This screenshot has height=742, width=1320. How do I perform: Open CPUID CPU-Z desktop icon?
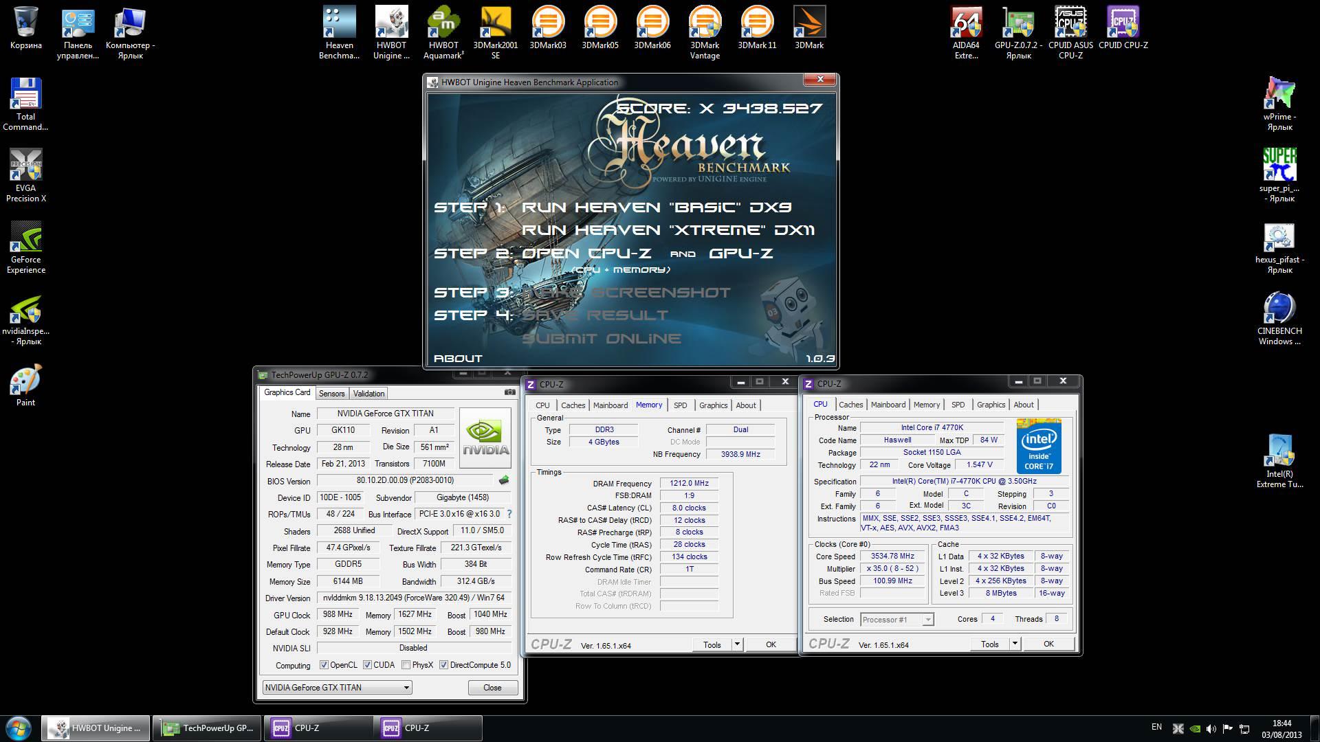[x=1123, y=30]
